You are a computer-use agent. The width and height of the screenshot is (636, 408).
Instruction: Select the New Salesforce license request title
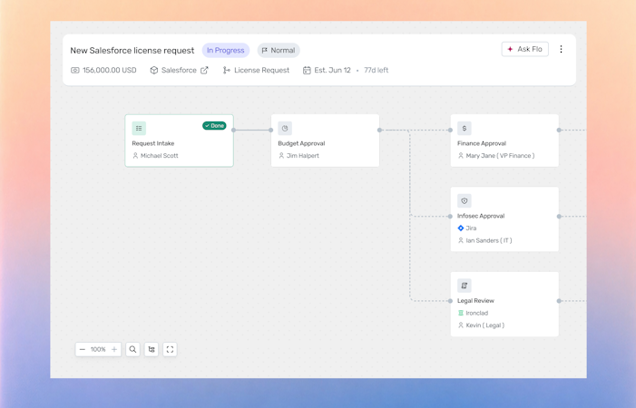(132, 50)
